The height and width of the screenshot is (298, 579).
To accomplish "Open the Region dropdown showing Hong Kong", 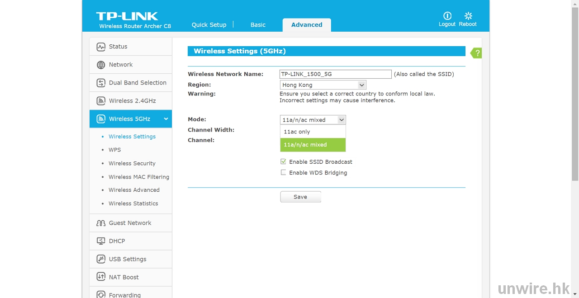I will coord(323,85).
